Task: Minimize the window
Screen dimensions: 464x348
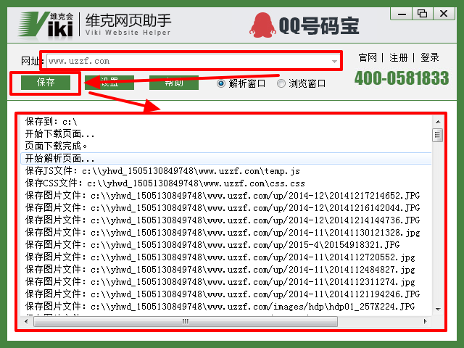Action: (402, 14)
